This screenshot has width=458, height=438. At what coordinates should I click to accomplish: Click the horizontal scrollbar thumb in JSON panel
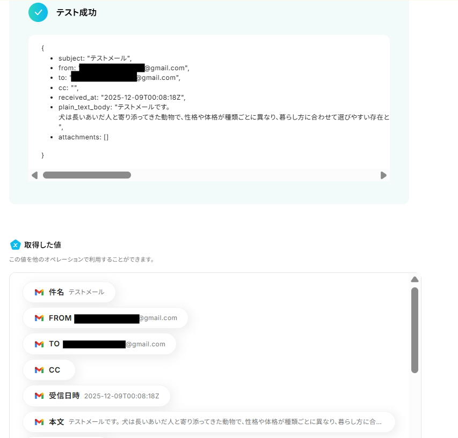point(87,175)
